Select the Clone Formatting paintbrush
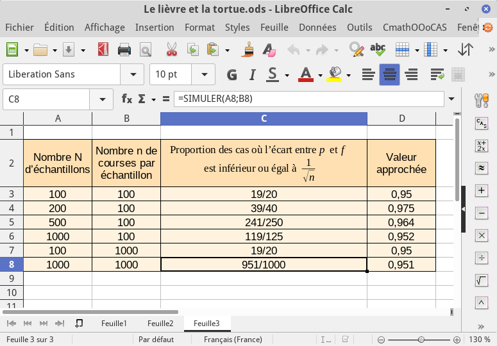The width and height of the screenshot is (497, 346). pyautogui.click(x=249, y=50)
